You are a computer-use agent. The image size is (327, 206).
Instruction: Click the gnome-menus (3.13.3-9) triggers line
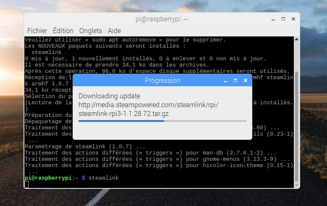157,159
